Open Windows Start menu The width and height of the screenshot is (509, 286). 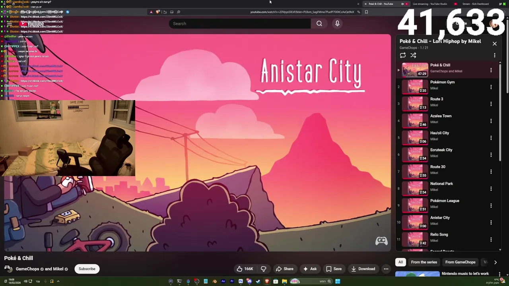pyautogui.click(x=338, y=281)
